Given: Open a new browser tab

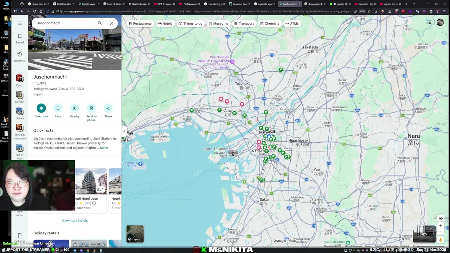Looking at the screenshot, I should point(406,4).
